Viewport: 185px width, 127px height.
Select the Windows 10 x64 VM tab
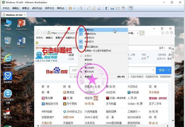click(14, 15)
